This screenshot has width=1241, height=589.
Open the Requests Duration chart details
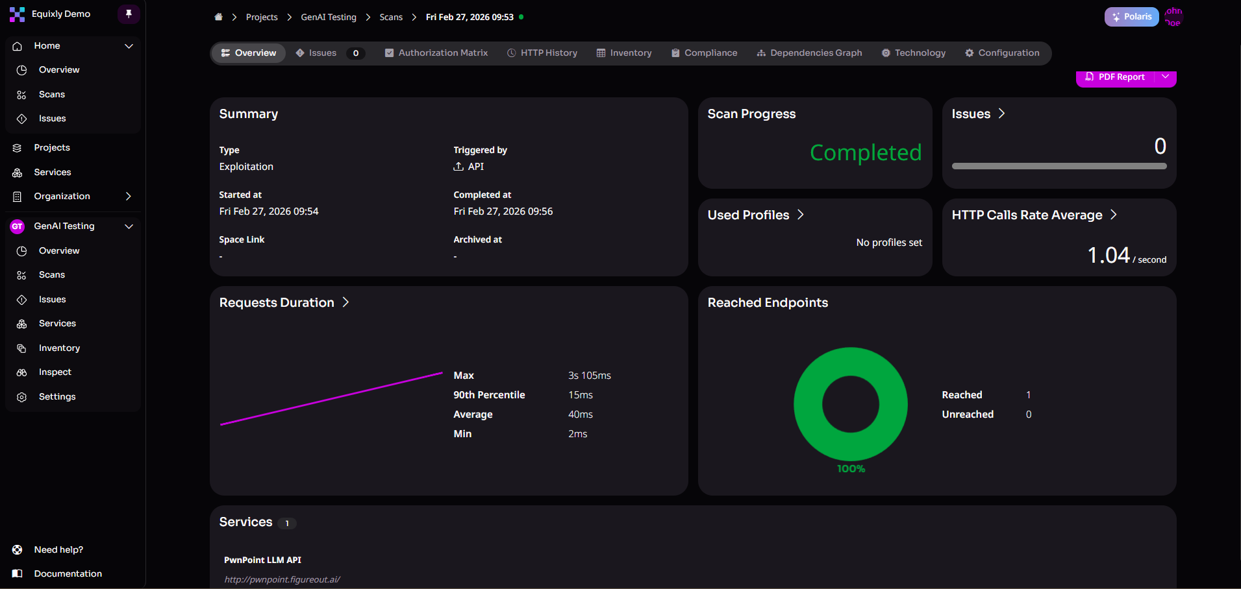coord(345,302)
